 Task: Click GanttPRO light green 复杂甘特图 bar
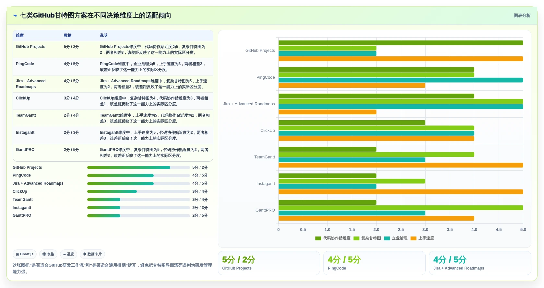(401, 208)
